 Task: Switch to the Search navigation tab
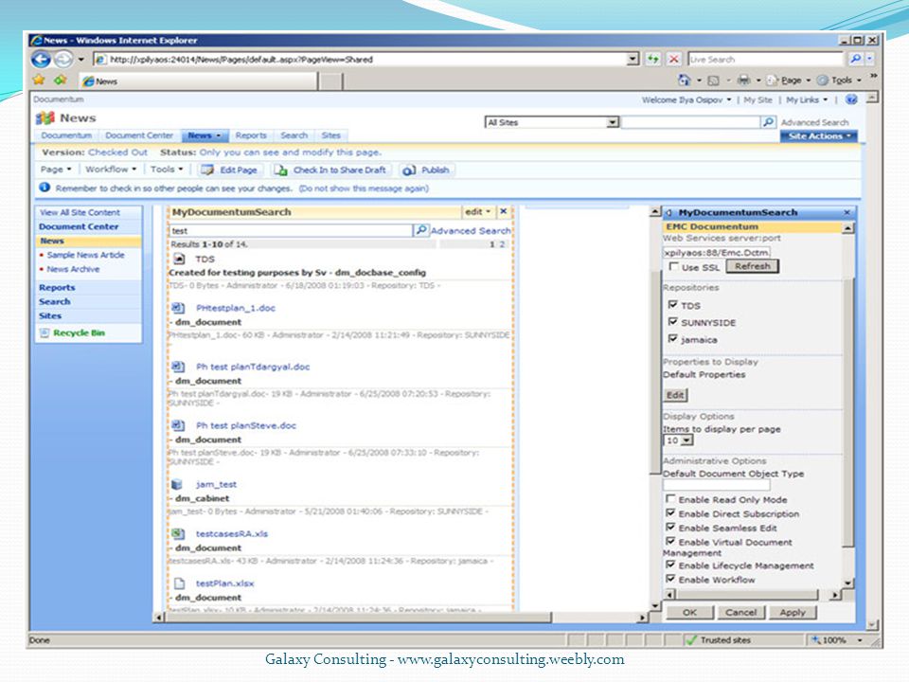(294, 135)
